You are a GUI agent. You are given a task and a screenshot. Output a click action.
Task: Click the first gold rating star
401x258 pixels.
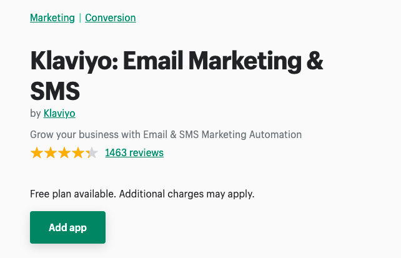tap(36, 152)
